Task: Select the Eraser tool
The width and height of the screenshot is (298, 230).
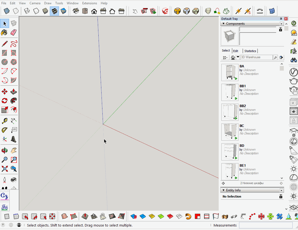Action: (x=13, y=32)
